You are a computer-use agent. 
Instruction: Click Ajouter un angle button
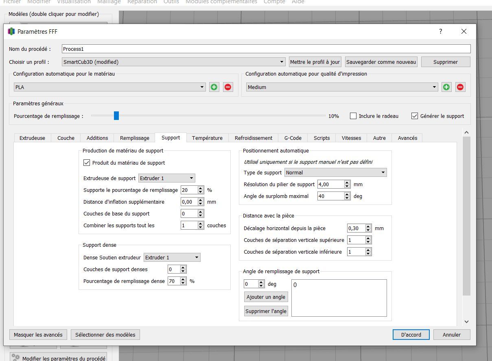coord(266,297)
